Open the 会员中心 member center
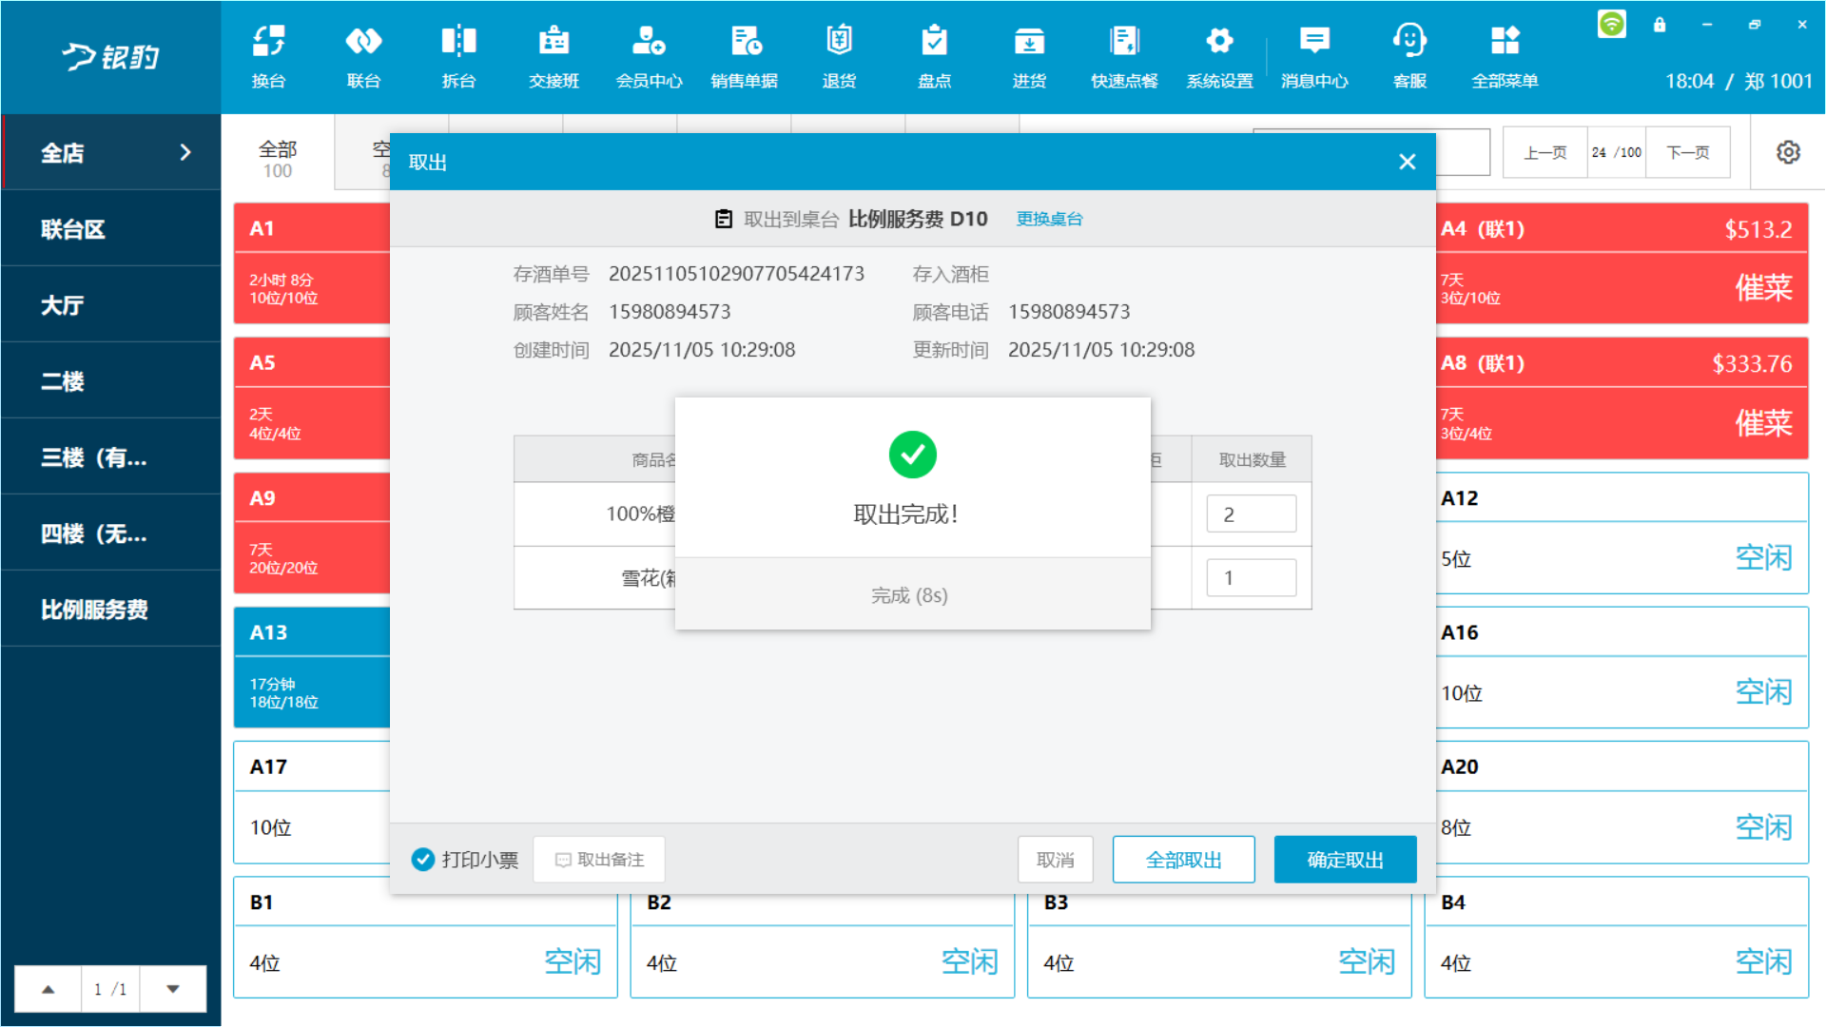 point(649,55)
